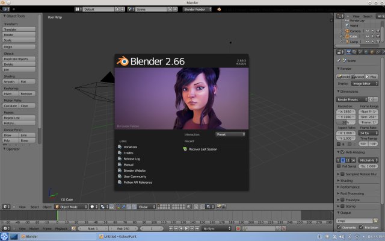Open Select menu in 3D viewport header
Image resolution: width=385 pixels, height=241 pixels.
point(35,207)
